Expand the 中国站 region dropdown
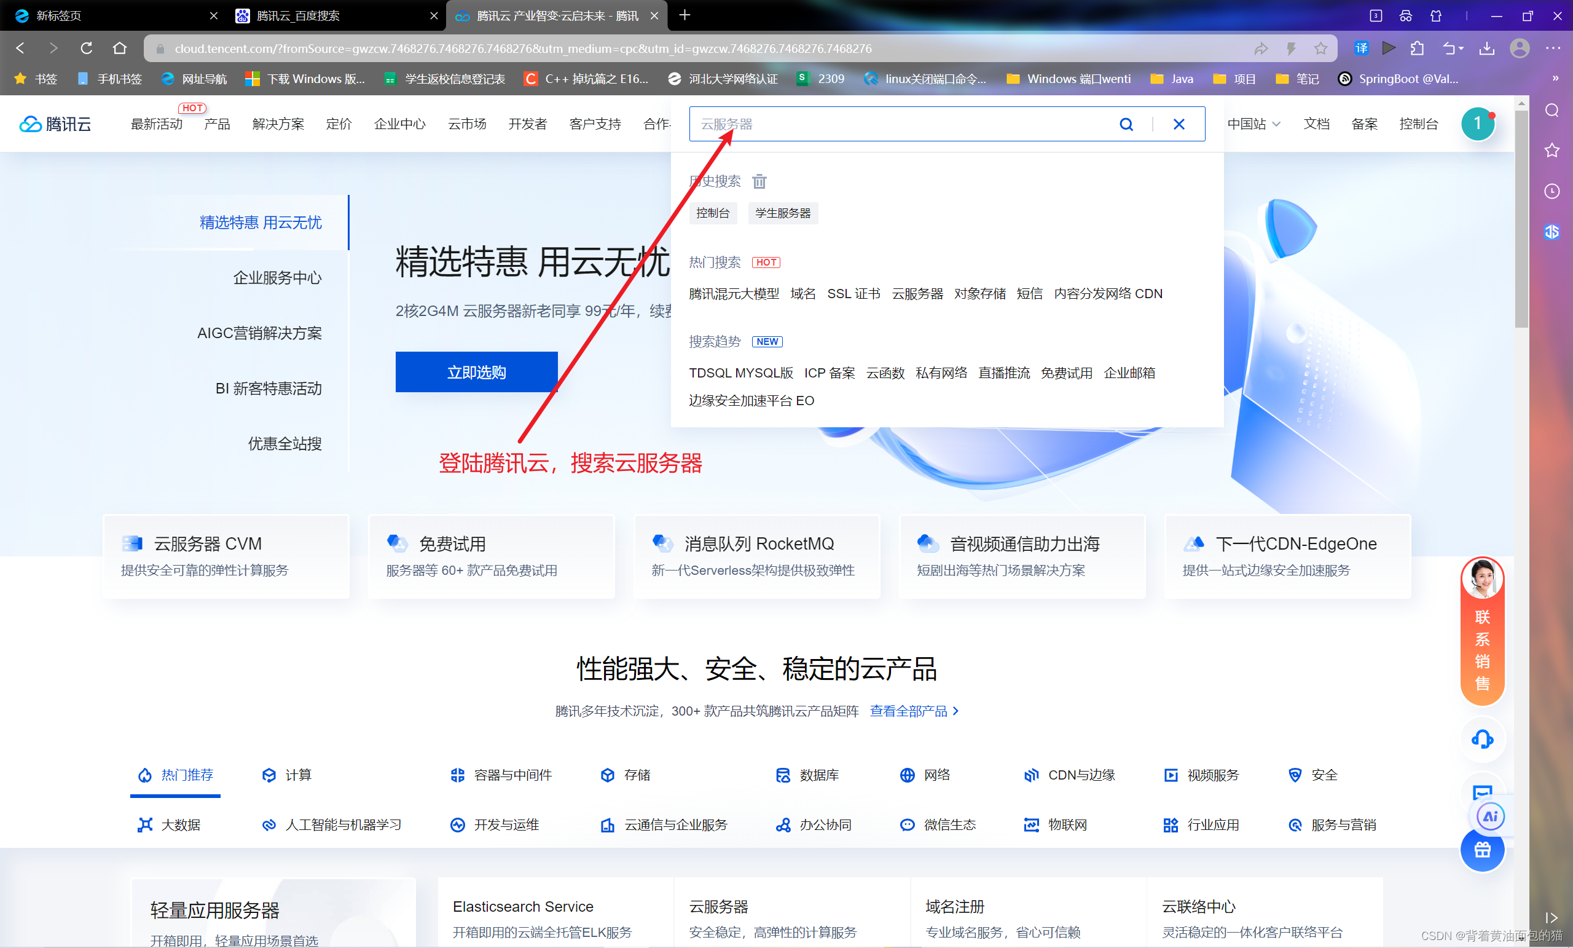The width and height of the screenshot is (1573, 948). pyautogui.click(x=1252, y=124)
